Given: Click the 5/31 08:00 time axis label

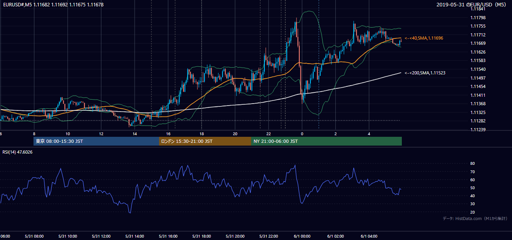Looking at the screenshot, I should [34, 236].
